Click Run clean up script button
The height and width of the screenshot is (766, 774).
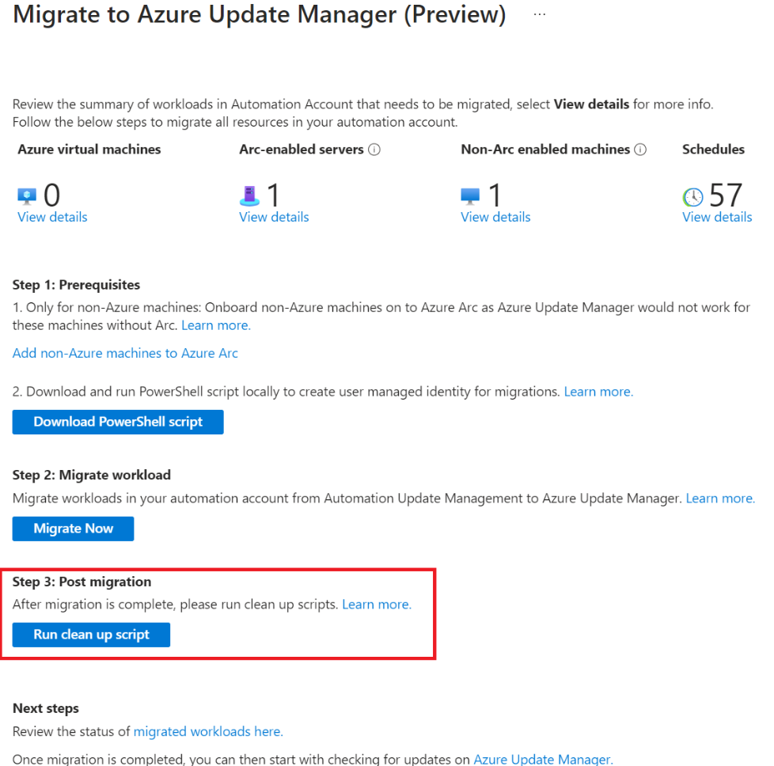coord(91,635)
